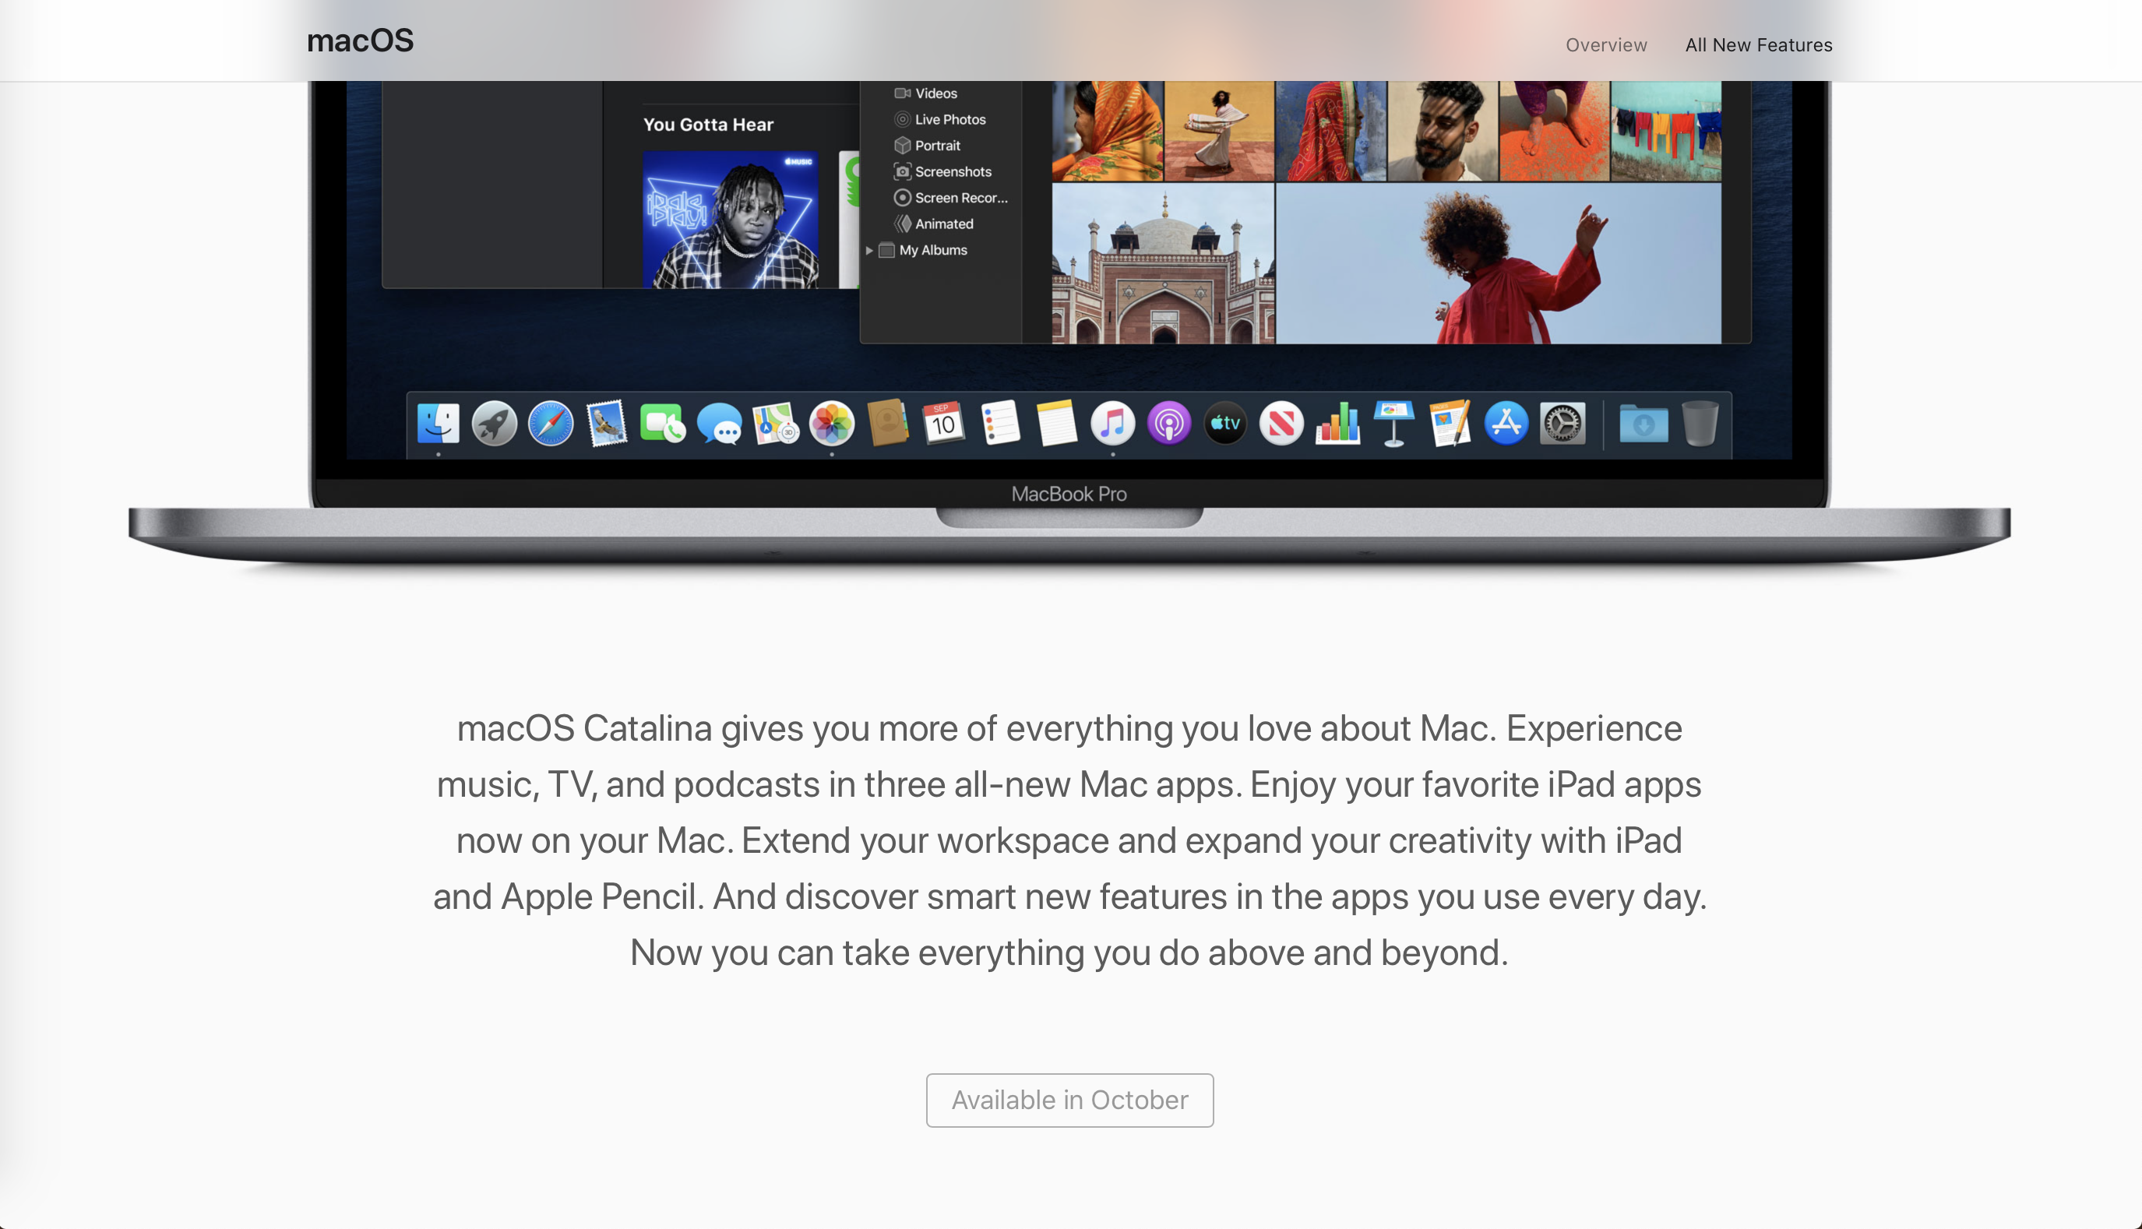Expand the My Albums disclosure triangle
The image size is (2142, 1229).
point(869,251)
